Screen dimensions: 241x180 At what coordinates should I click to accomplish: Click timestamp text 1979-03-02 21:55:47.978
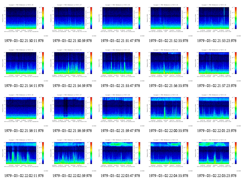coord(120,86)
